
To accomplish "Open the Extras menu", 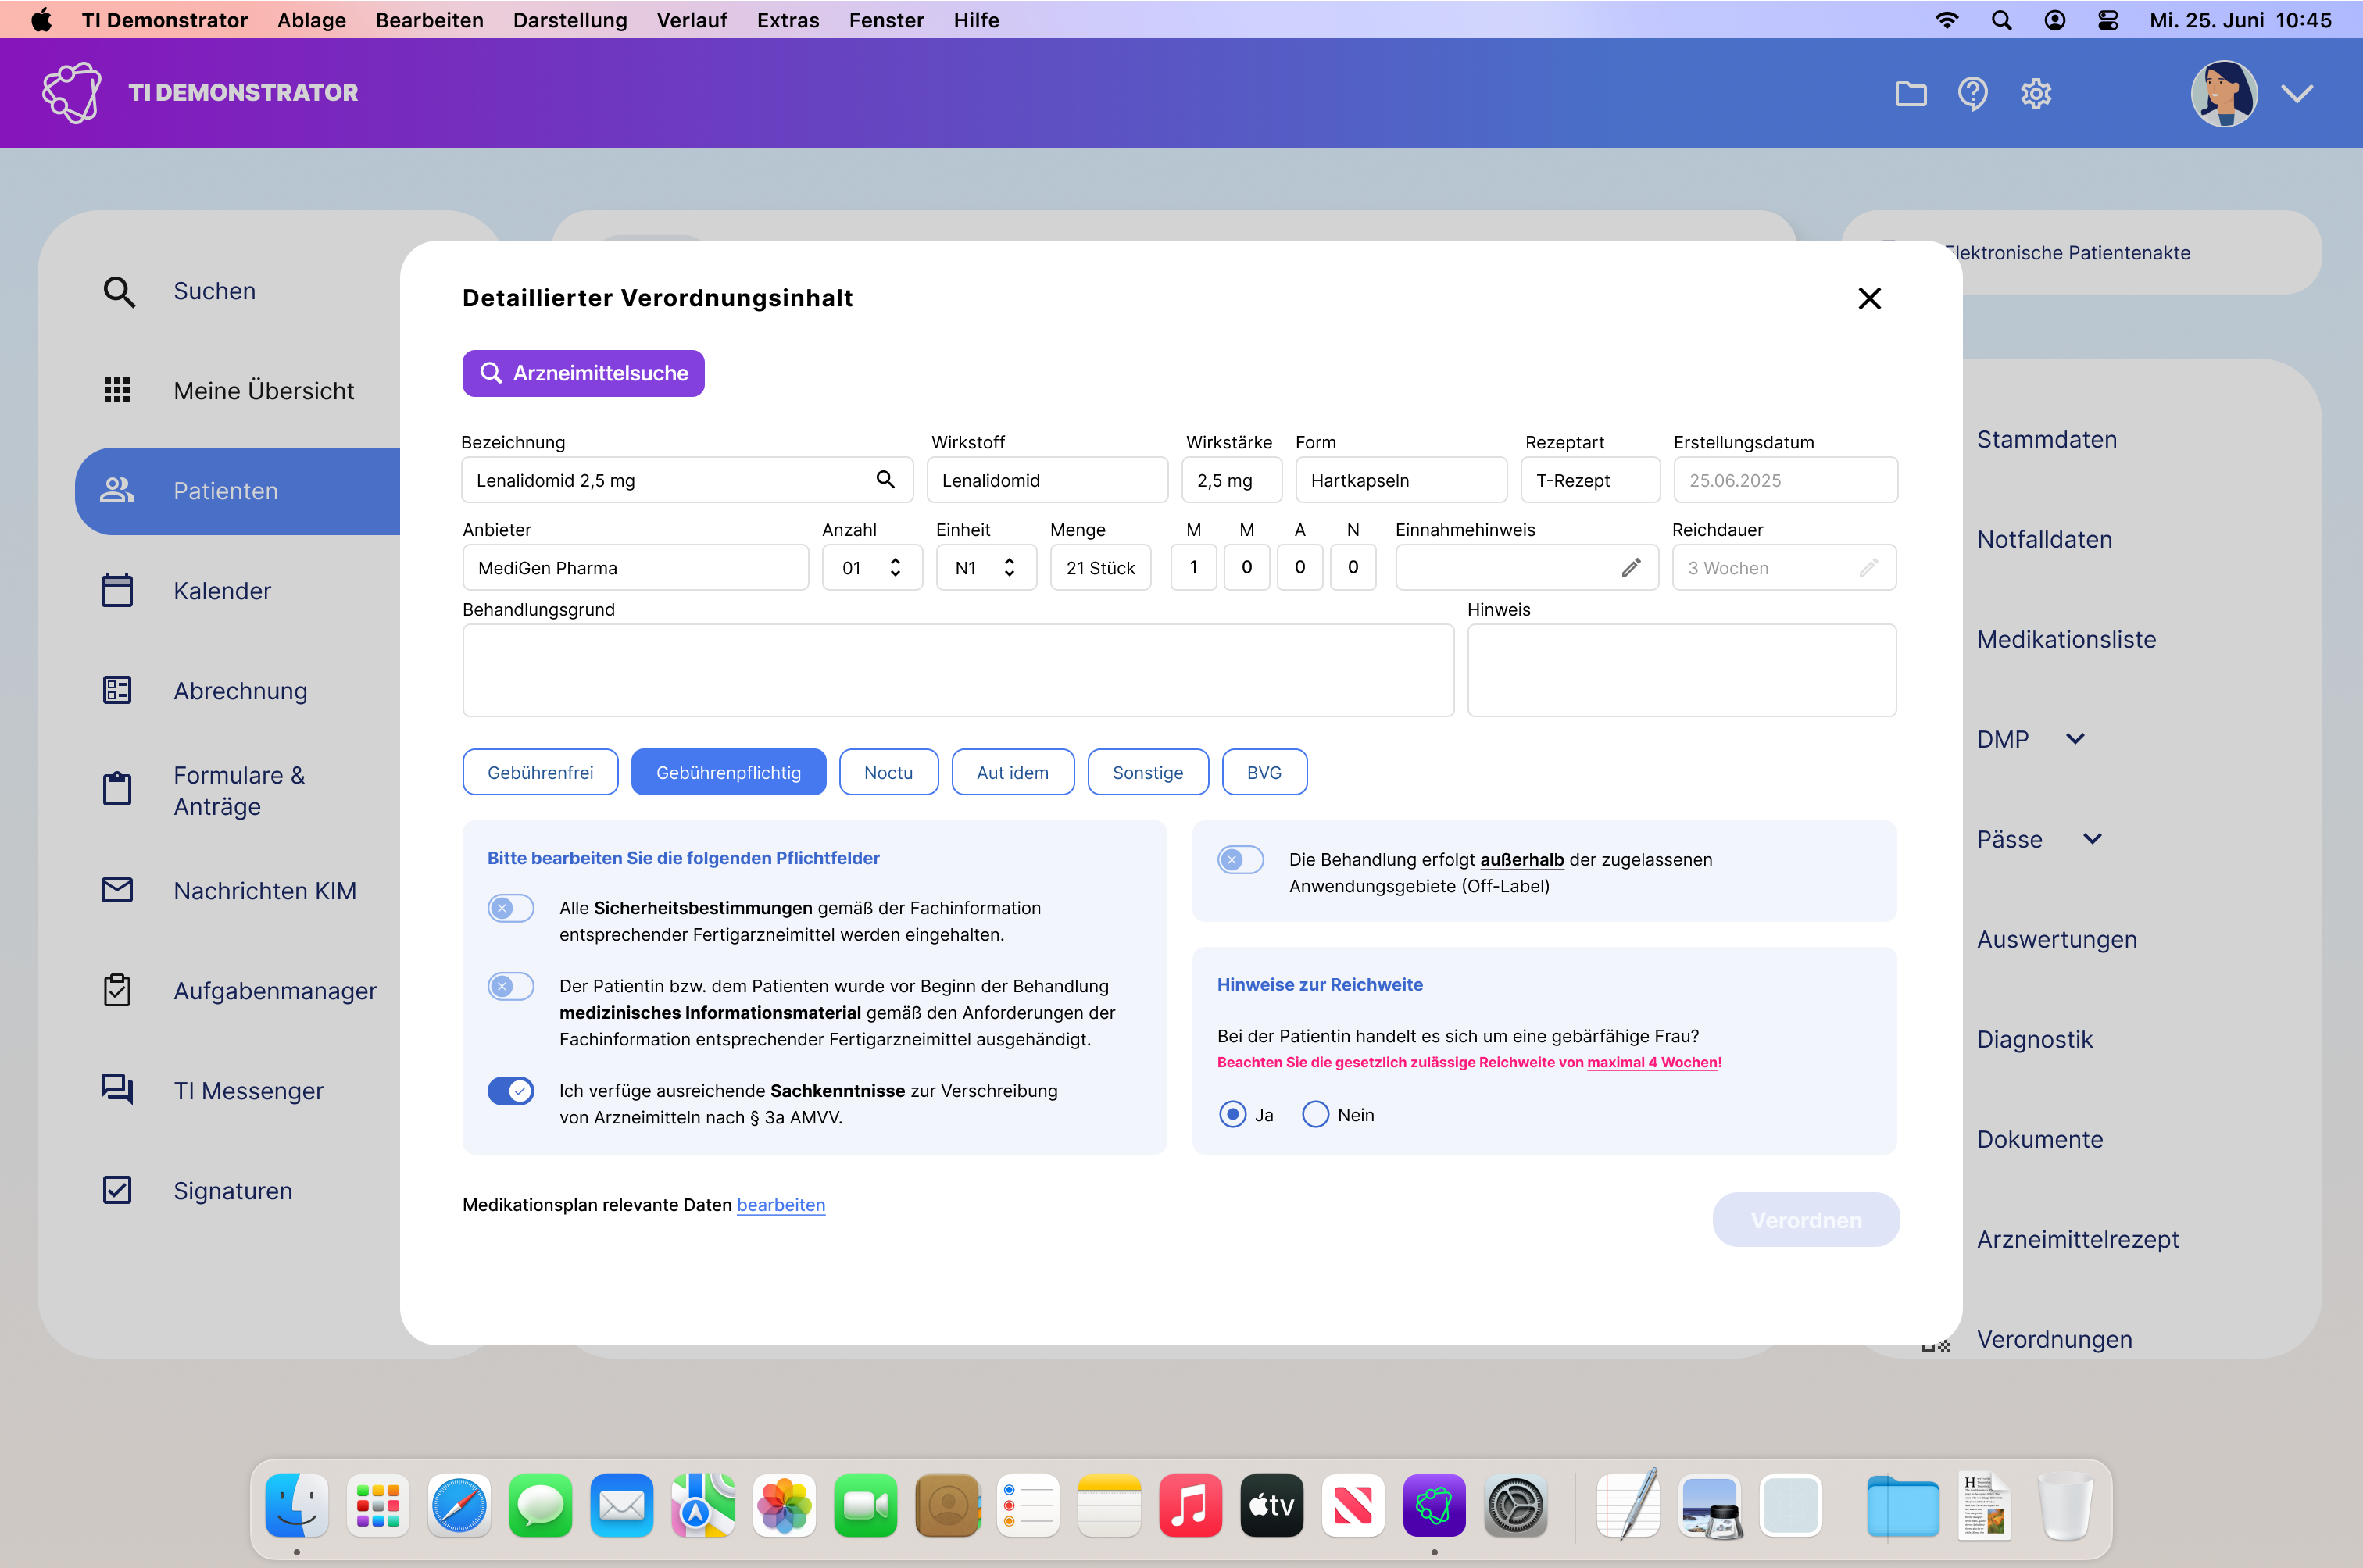I will 788,20.
